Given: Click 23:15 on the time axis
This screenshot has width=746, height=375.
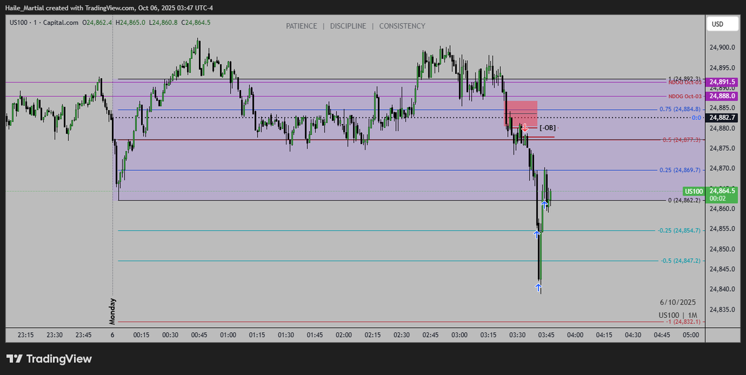Looking at the screenshot, I should [x=25, y=335].
